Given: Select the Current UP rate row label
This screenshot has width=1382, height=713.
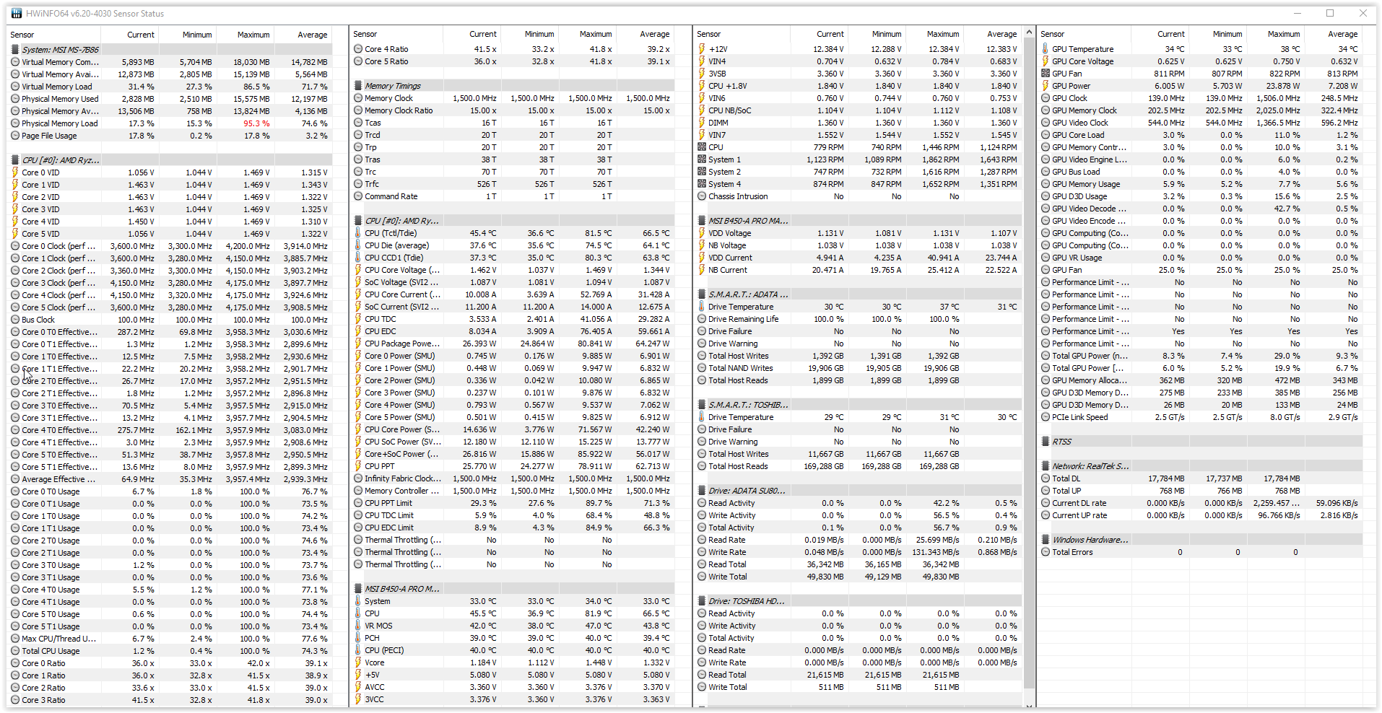Looking at the screenshot, I should [1079, 515].
